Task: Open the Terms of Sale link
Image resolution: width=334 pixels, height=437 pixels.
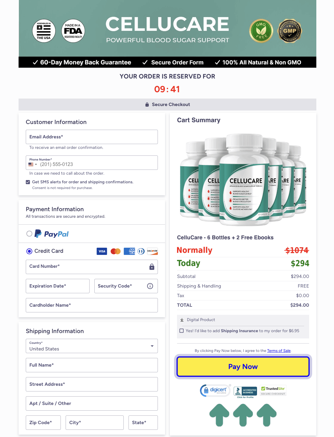Action: point(279,350)
